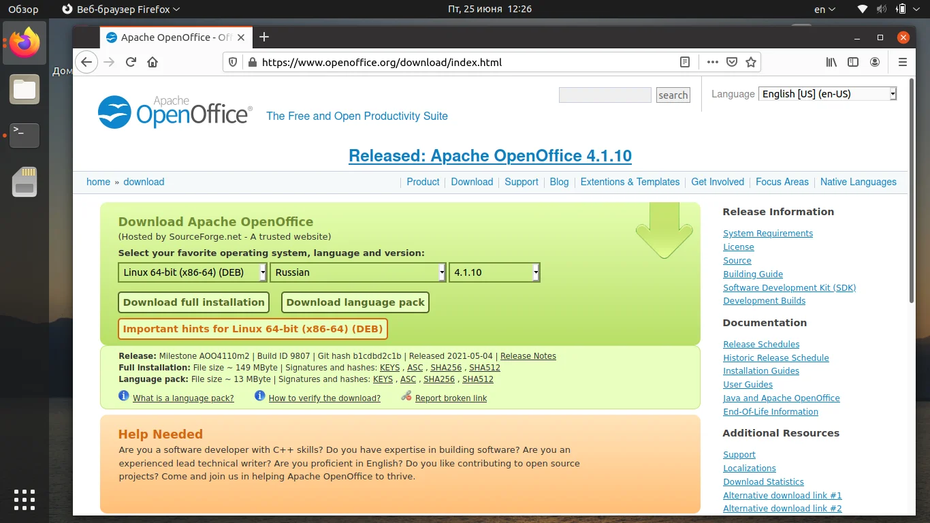Bookmark this page with the star

[751, 62]
